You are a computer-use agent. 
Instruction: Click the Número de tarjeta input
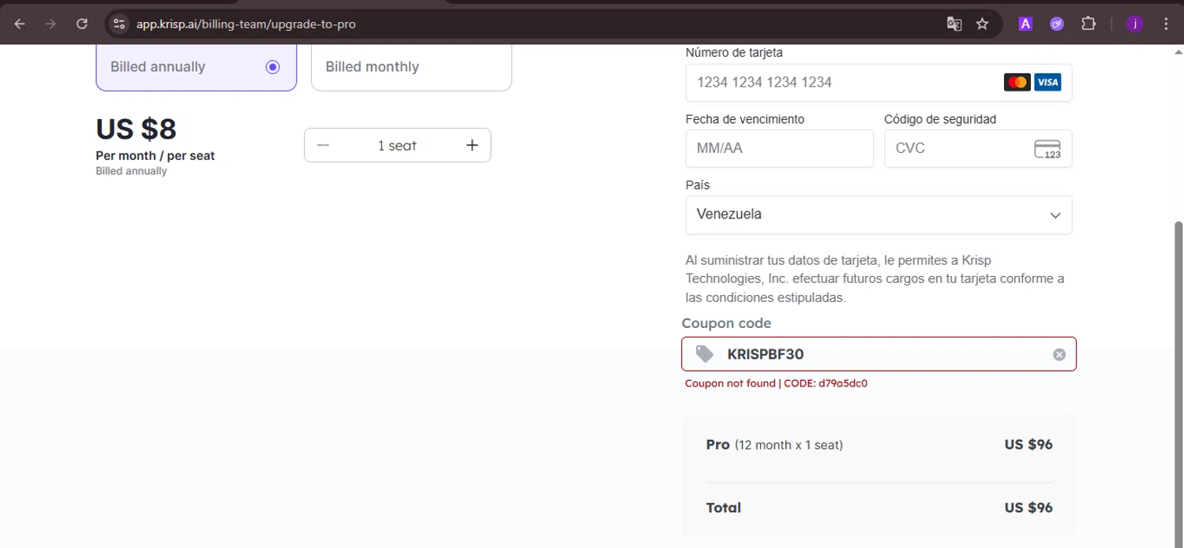tap(879, 82)
